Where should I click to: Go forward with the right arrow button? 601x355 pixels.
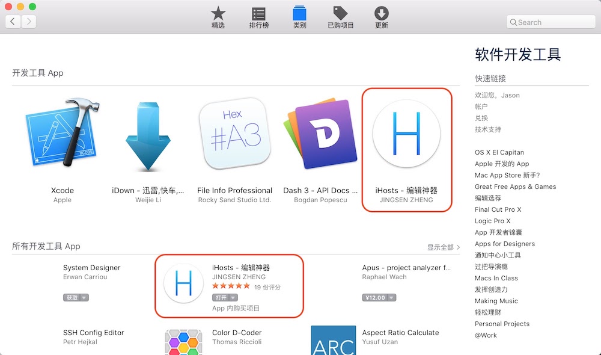(x=29, y=22)
